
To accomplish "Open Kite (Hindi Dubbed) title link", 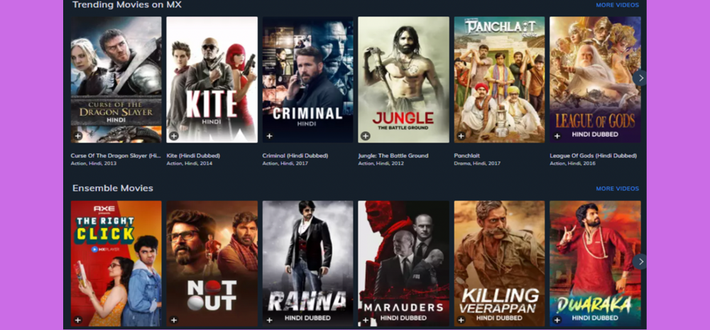I will pos(193,155).
